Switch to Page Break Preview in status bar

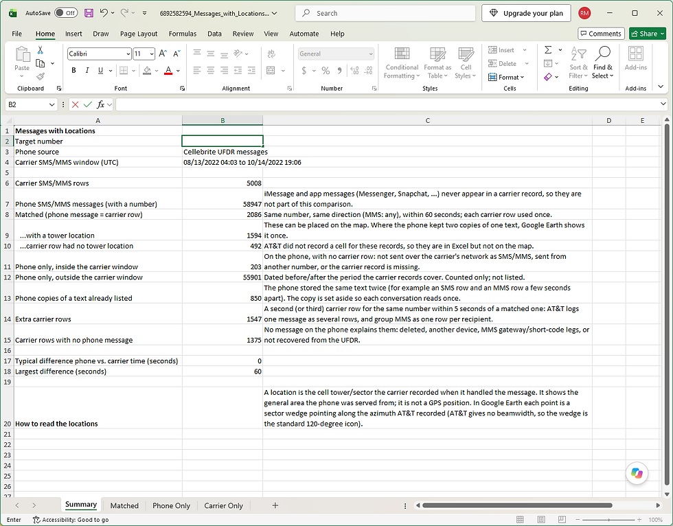(x=562, y=520)
